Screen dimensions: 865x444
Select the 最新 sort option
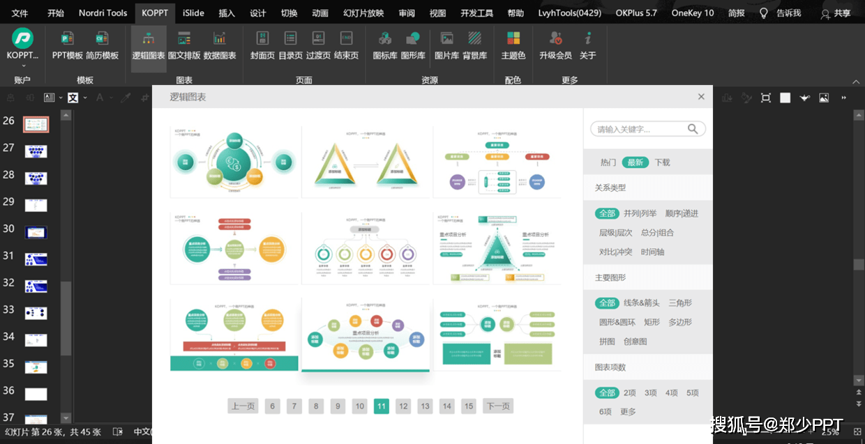point(635,162)
